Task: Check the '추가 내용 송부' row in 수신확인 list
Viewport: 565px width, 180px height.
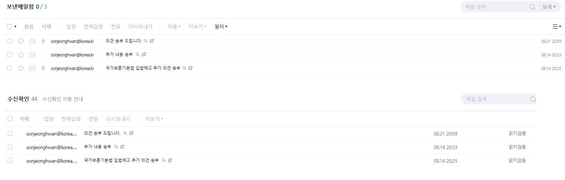Action: 10,147
